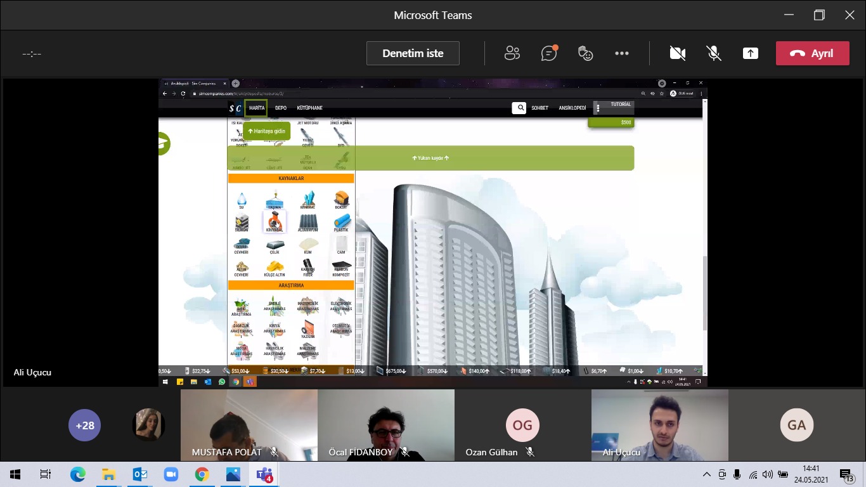The width and height of the screenshot is (866, 487).
Task: Click the shared browser's vertical scrollbar
Action: point(705,292)
